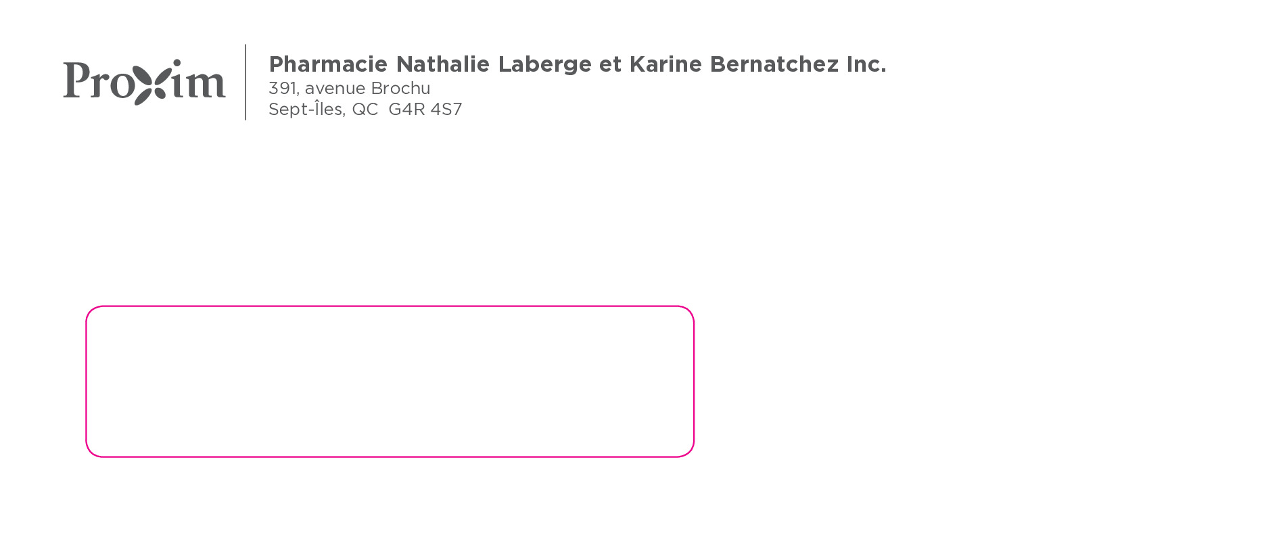Click "Inc." at the heading's end

point(866,64)
